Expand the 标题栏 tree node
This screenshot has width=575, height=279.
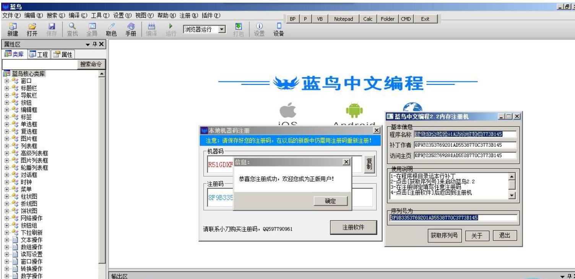[x=6, y=88]
